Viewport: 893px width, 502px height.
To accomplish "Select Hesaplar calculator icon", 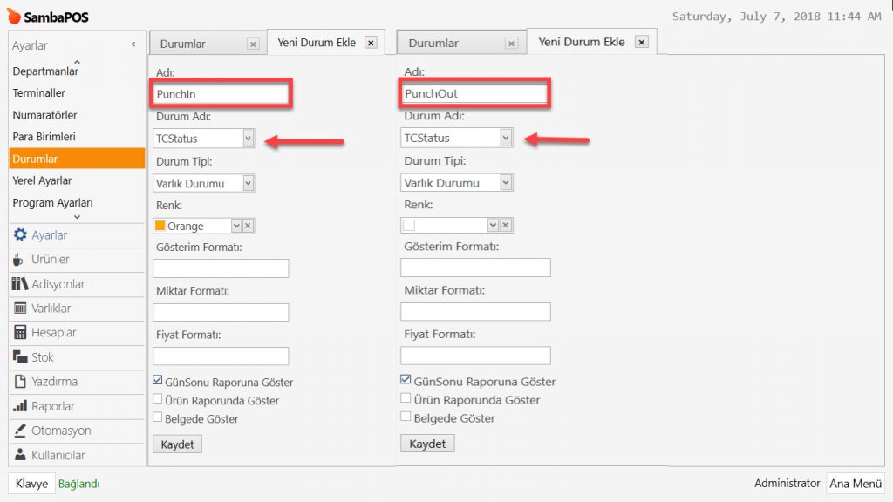I will 19,333.
